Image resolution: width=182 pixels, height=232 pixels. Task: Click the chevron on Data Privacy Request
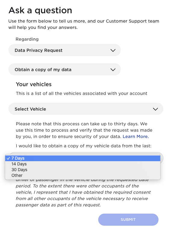(113, 50)
